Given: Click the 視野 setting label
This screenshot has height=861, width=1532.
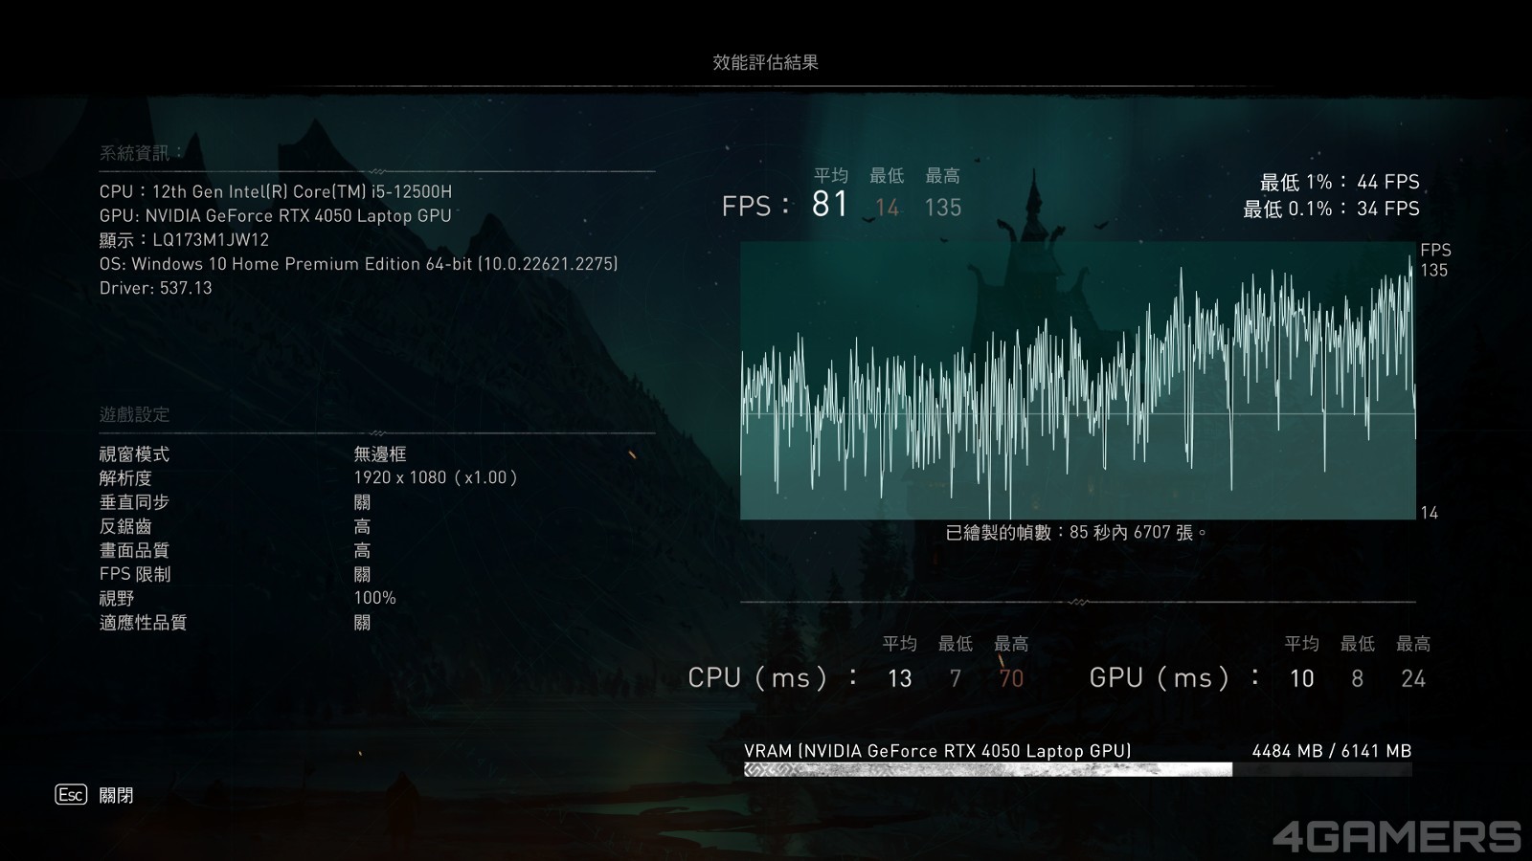Looking at the screenshot, I should pyautogui.click(x=117, y=597).
